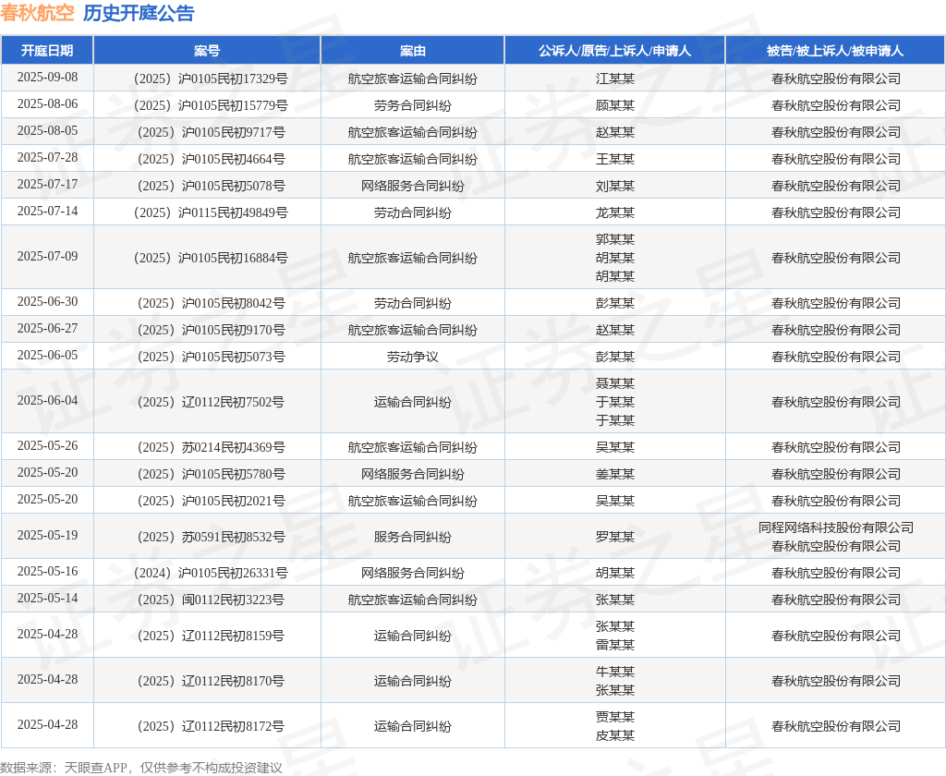This screenshot has height=776, width=946.
Task: Click the date 2025-08-06
Action: (x=47, y=103)
